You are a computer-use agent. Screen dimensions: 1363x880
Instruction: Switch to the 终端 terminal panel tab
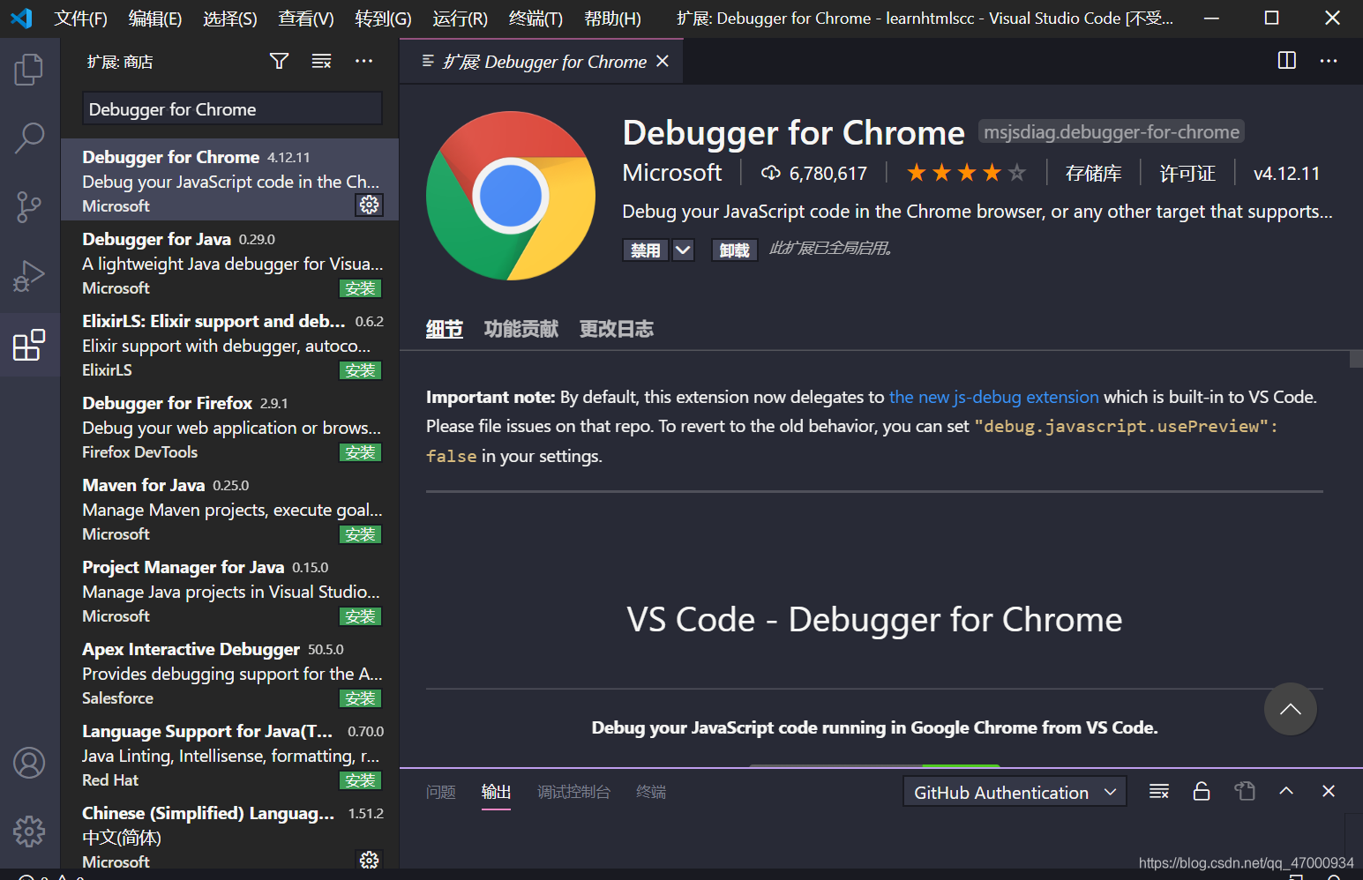(x=651, y=792)
